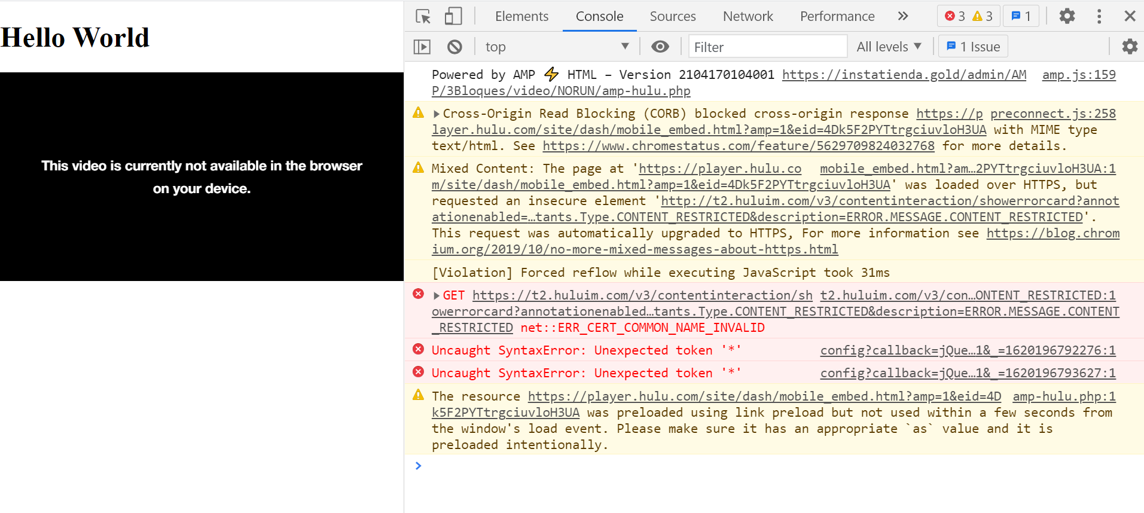Open the preconnect.js:258 source link
1144x513 pixels.
coord(1053,114)
